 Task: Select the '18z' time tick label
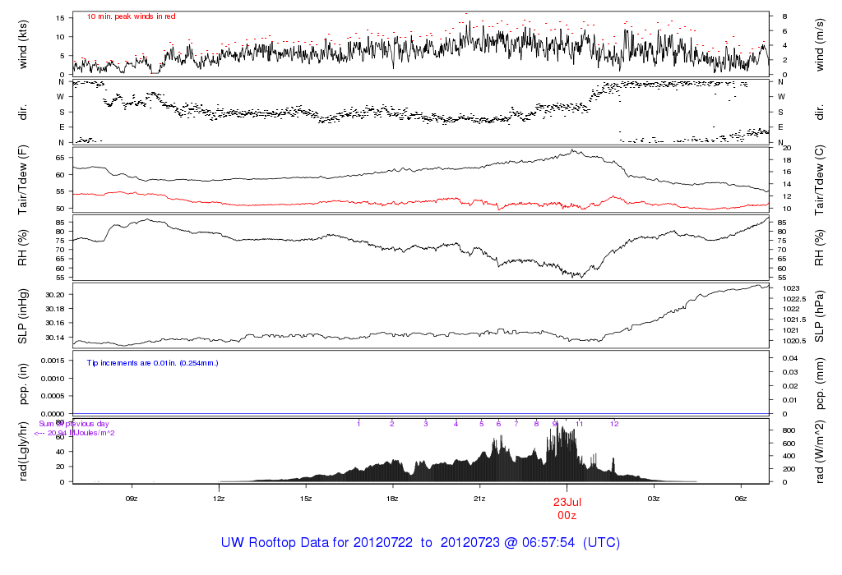click(392, 499)
